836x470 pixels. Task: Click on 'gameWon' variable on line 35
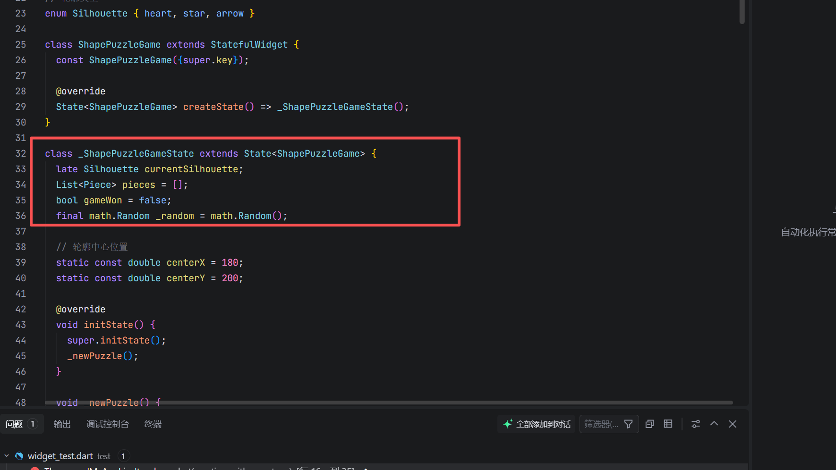tap(103, 200)
